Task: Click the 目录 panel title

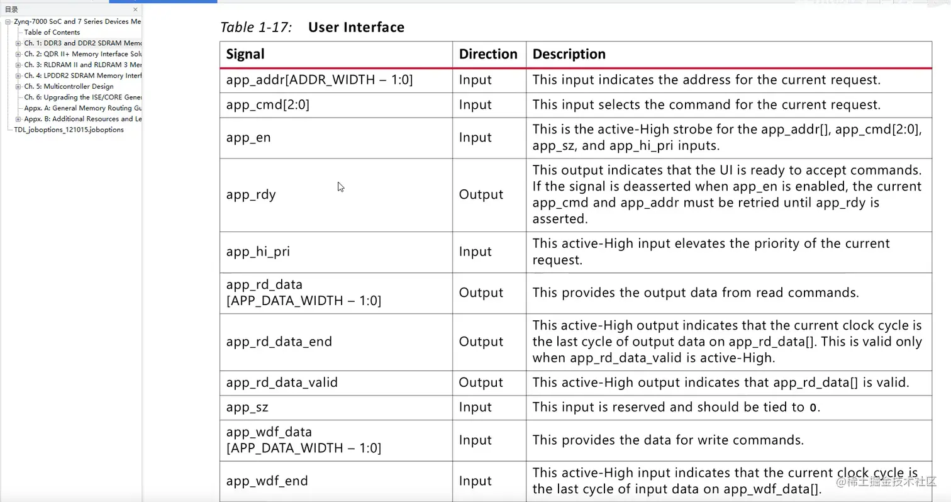Action: [x=11, y=9]
